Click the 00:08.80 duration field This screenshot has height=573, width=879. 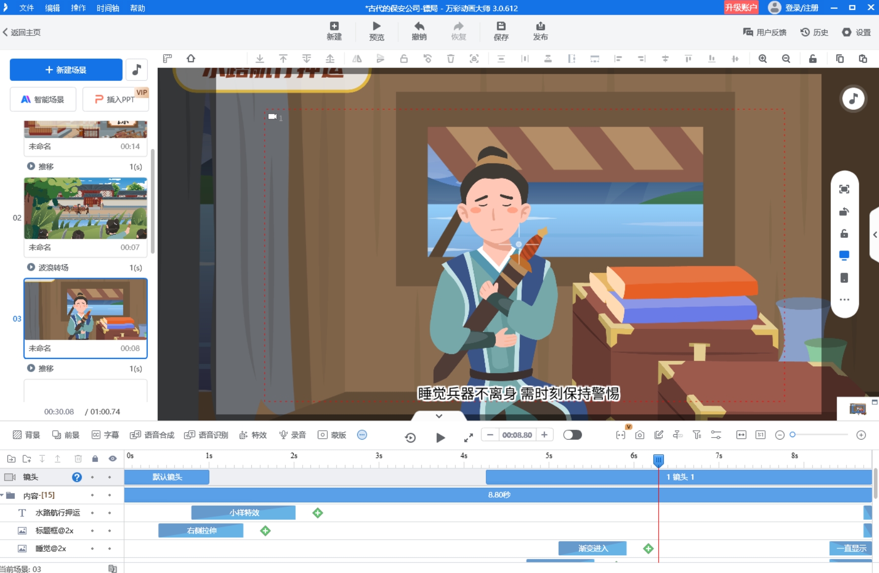[517, 435]
